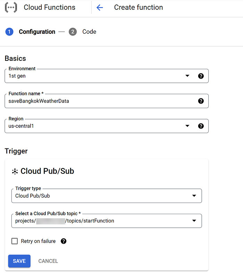The image size is (243, 276).
Task: Click the Basics section heading
Action: 15,58
